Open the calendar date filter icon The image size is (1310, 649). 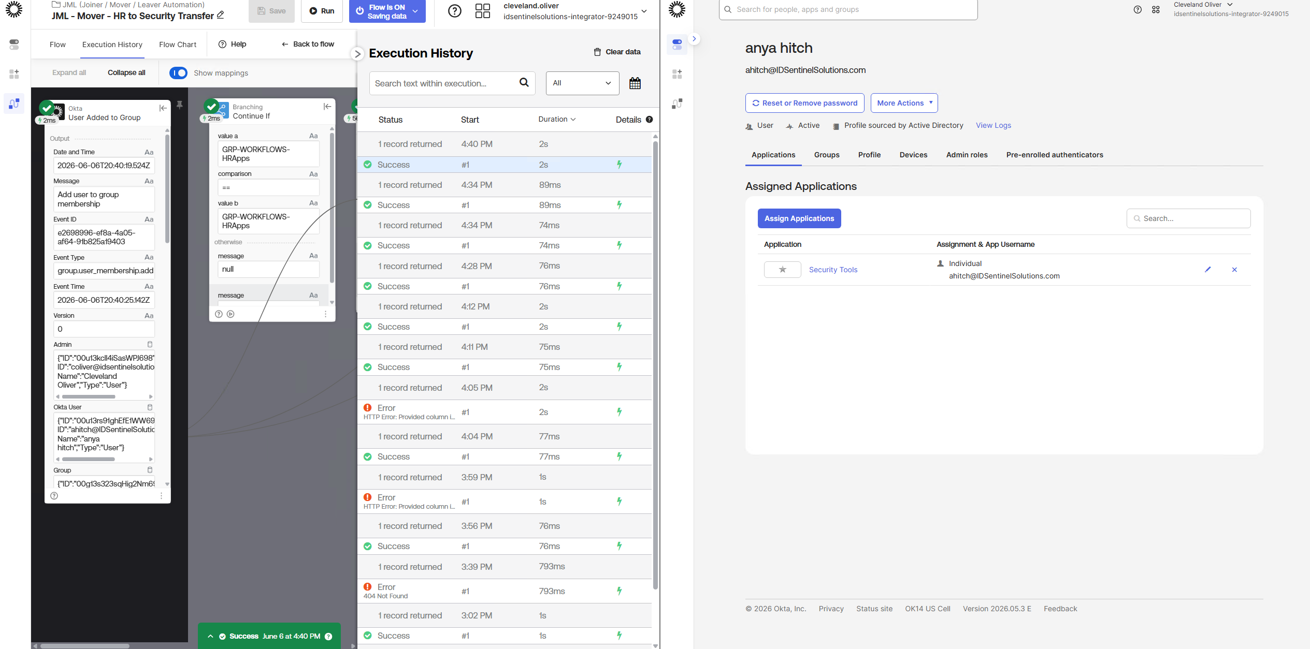coord(635,83)
